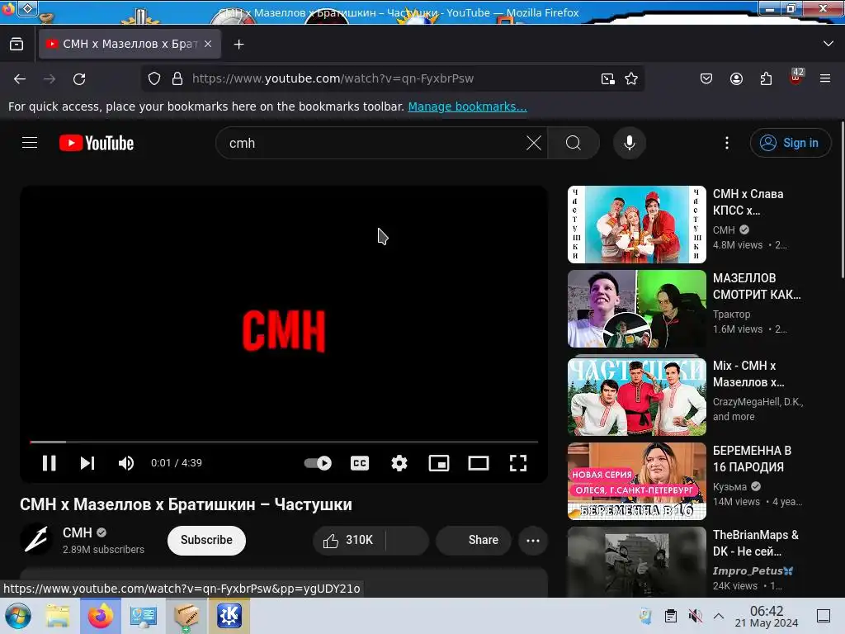Mute the video player volume
This screenshot has width=845, height=634.
point(126,463)
